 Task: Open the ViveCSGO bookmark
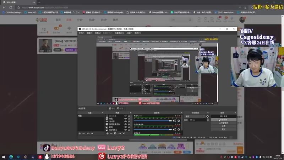point(30,12)
